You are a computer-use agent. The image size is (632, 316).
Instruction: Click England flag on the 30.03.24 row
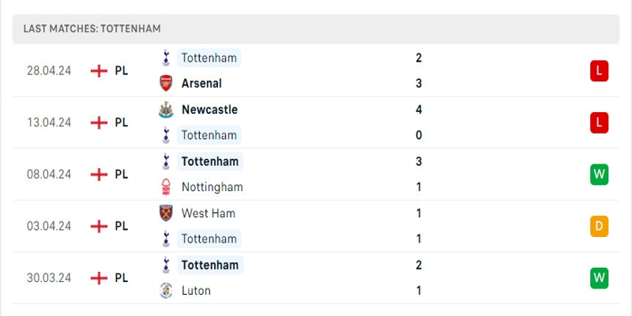(100, 277)
